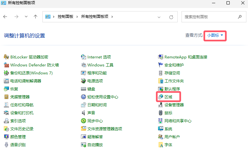Open the Internet 选项 icon

[x=83, y=57]
